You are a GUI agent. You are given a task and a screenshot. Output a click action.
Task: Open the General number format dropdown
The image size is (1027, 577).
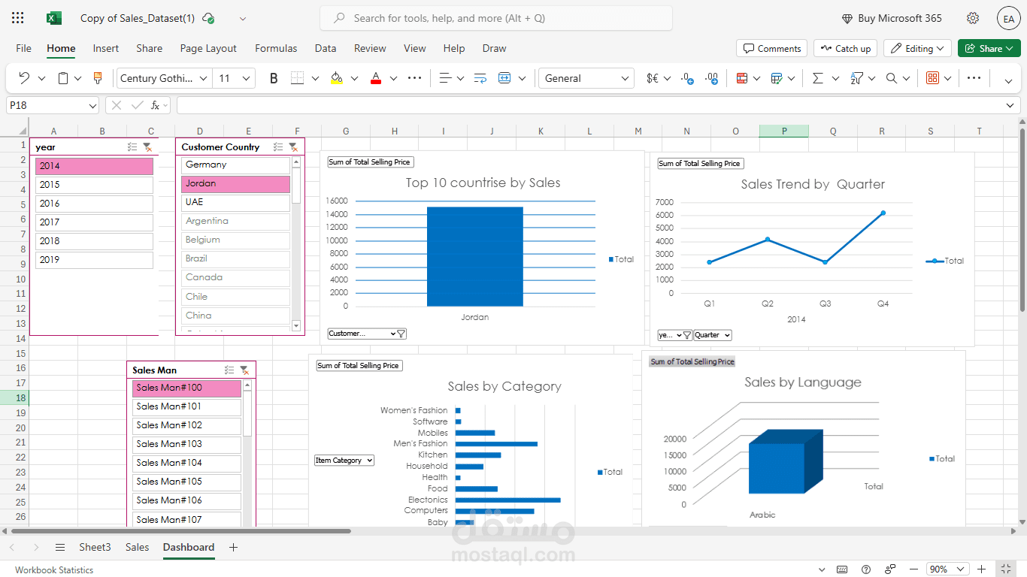(625, 78)
